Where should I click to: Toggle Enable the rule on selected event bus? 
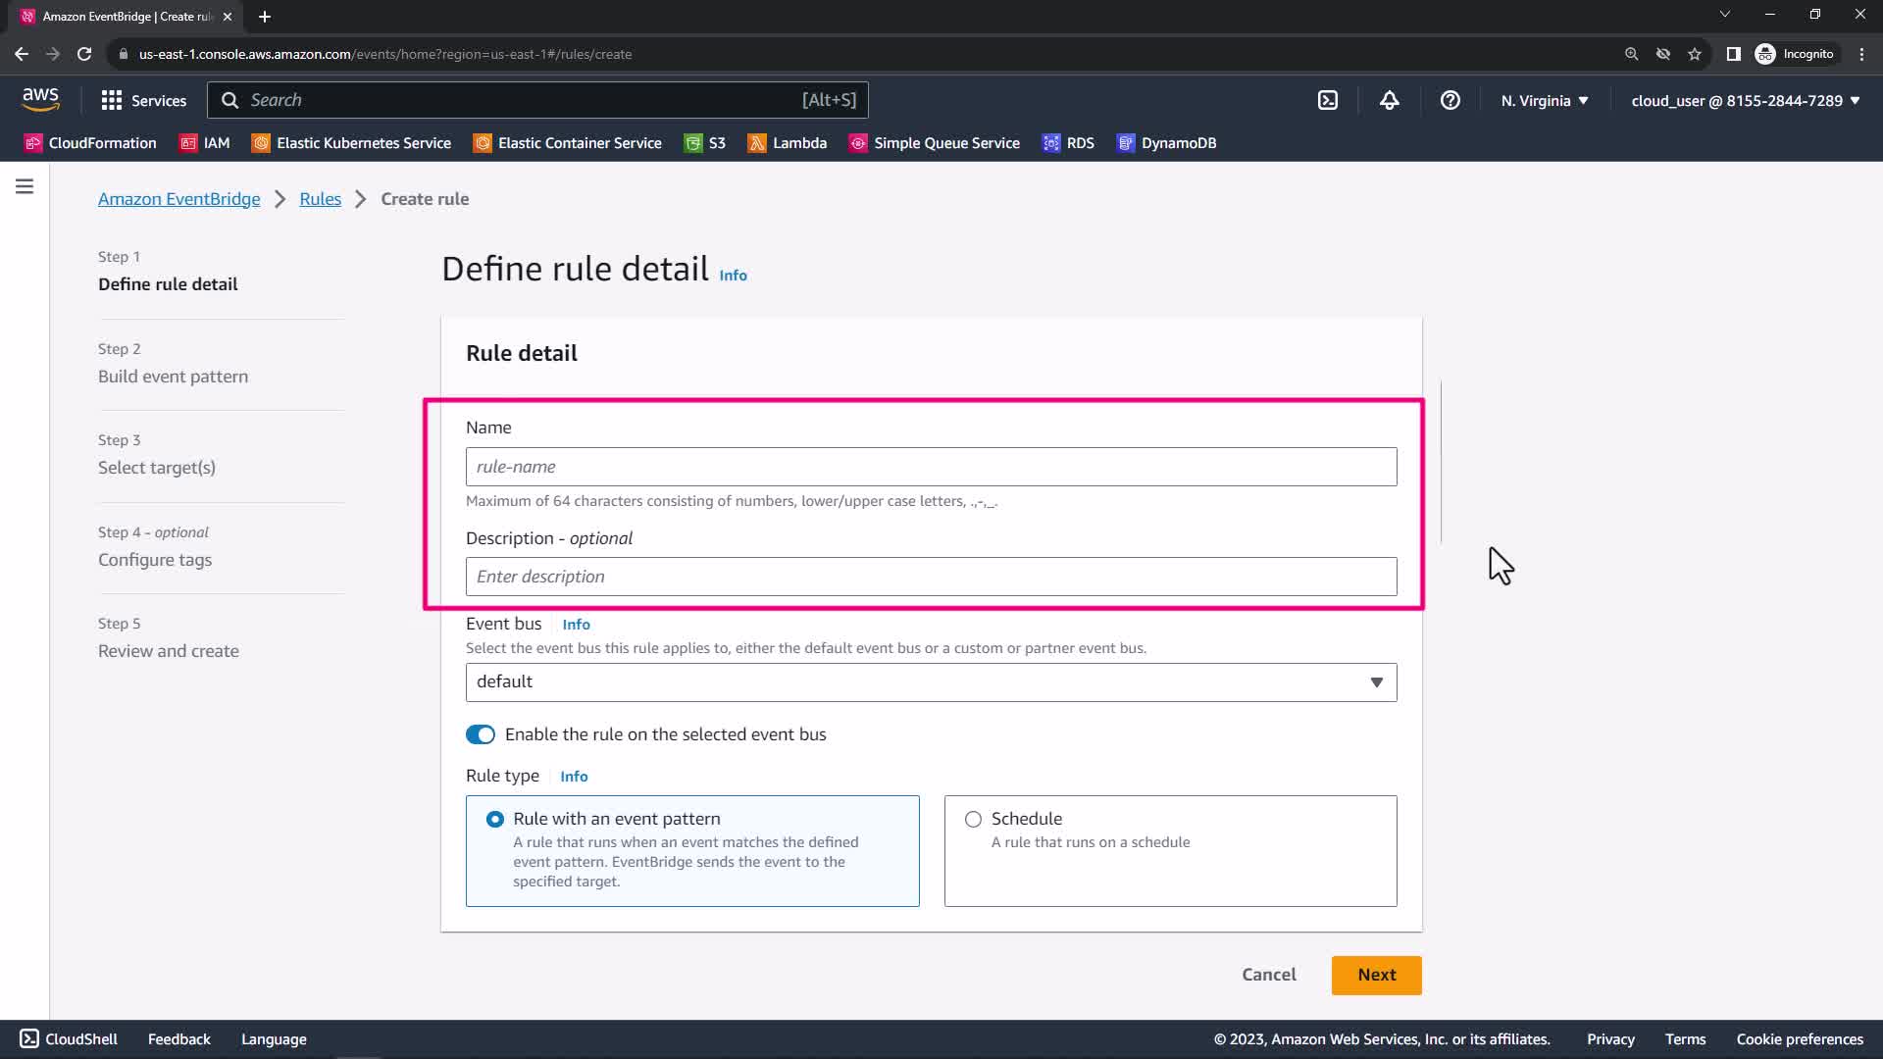(481, 734)
